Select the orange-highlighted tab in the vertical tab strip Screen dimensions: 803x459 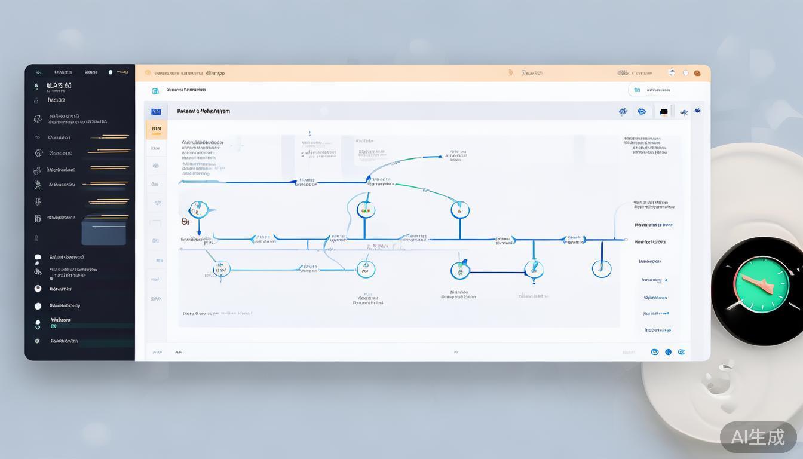(x=156, y=129)
